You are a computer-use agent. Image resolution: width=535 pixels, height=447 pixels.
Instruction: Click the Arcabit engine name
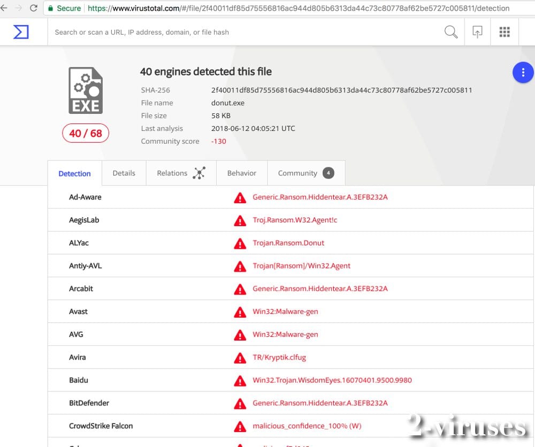81,288
